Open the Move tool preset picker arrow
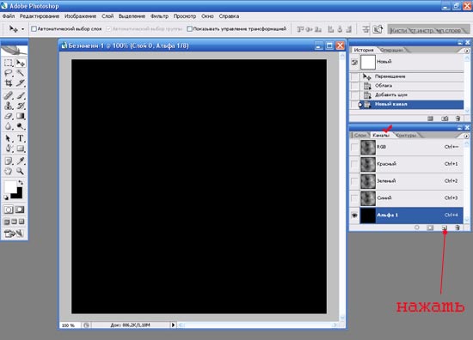473x340 pixels. click(22, 29)
